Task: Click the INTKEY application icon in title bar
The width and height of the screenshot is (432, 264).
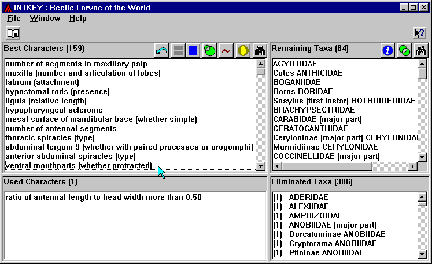Action: [x=8, y=8]
